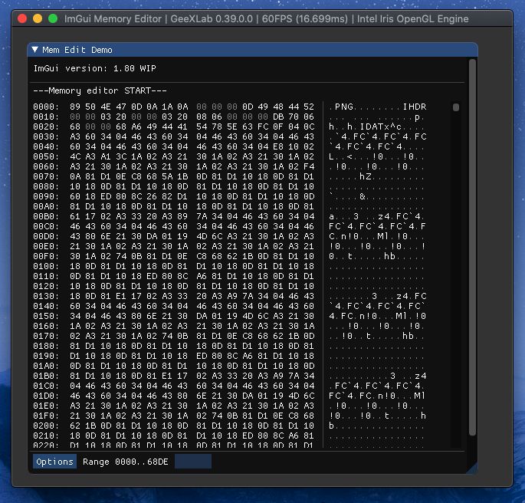The image size is (525, 503).
Task: Click byte A6 in row 0020
Action: pos(136,127)
